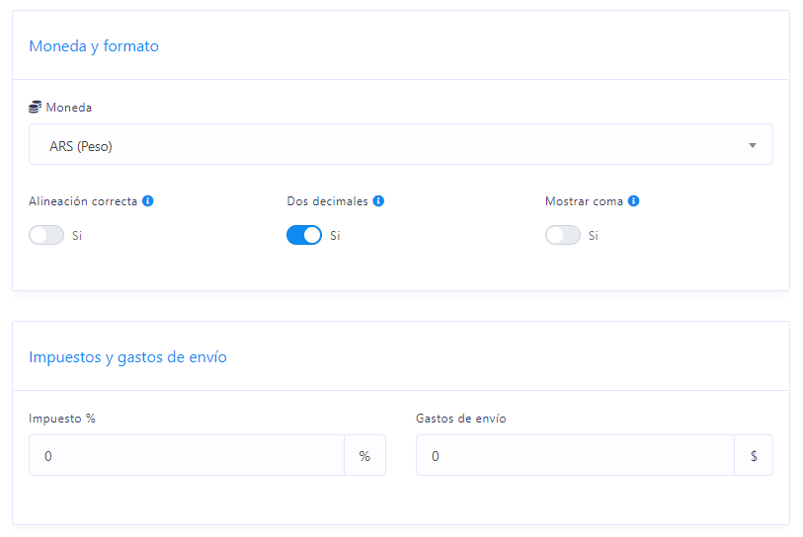Click the Si label beside Alineación correcta
803x537 pixels.
pyautogui.click(x=77, y=236)
